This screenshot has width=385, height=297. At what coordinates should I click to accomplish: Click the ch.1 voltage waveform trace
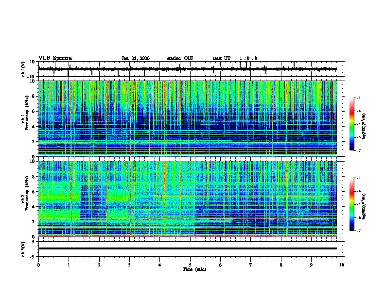[x=188, y=69]
